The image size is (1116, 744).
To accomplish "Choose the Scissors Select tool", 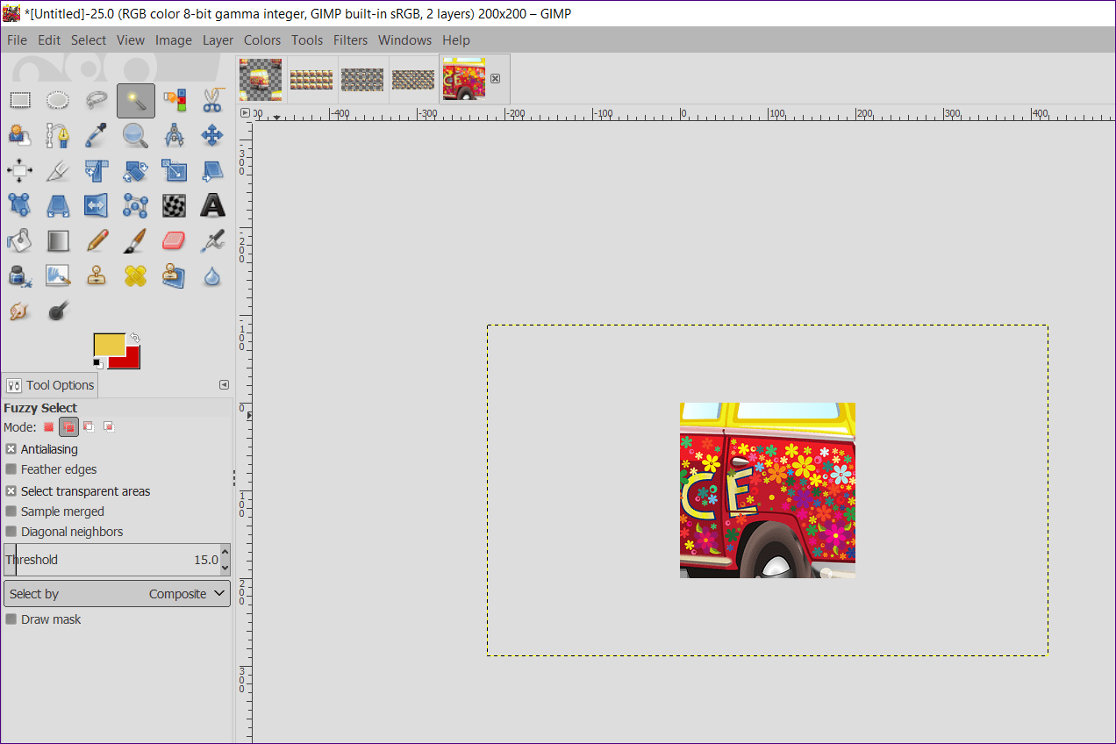I will pyautogui.click(x=212, y=101).
